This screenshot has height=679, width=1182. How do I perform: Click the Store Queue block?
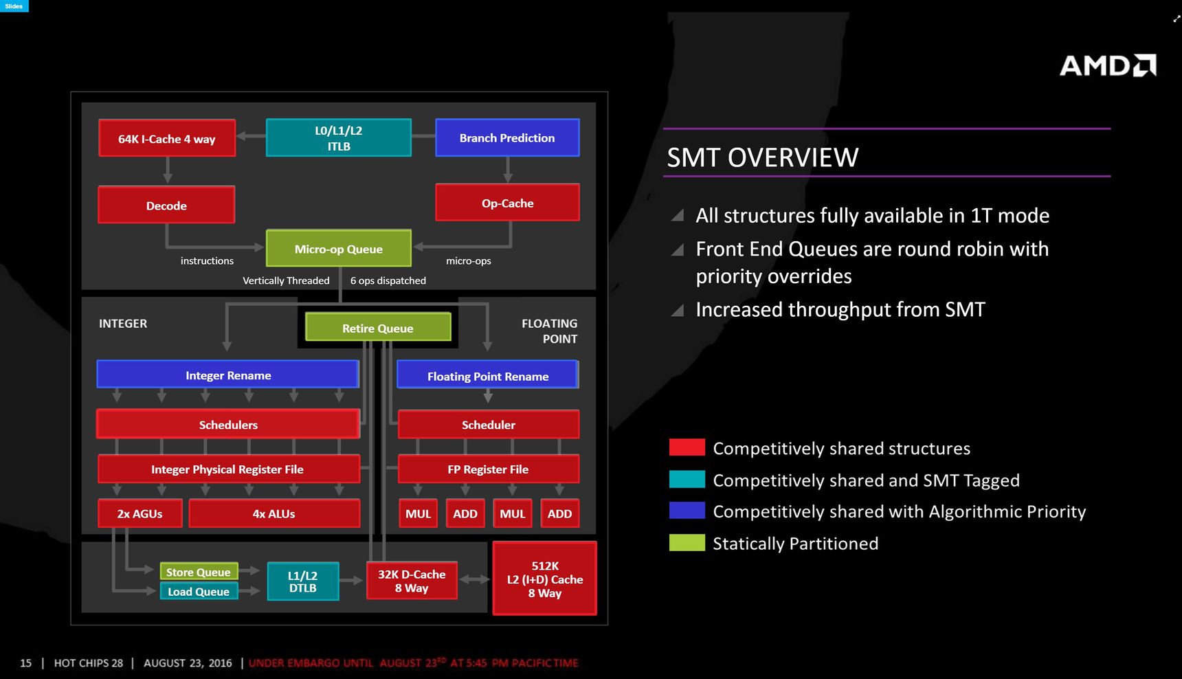click(199, 572)
